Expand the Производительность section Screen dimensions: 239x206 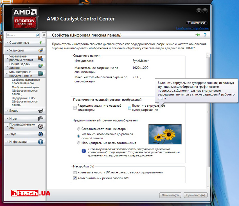pyautogui.click(x=22, y=126)
